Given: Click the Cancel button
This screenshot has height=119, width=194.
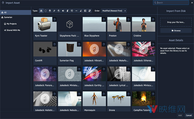Looking at the screenshot, I should [189, 115].
